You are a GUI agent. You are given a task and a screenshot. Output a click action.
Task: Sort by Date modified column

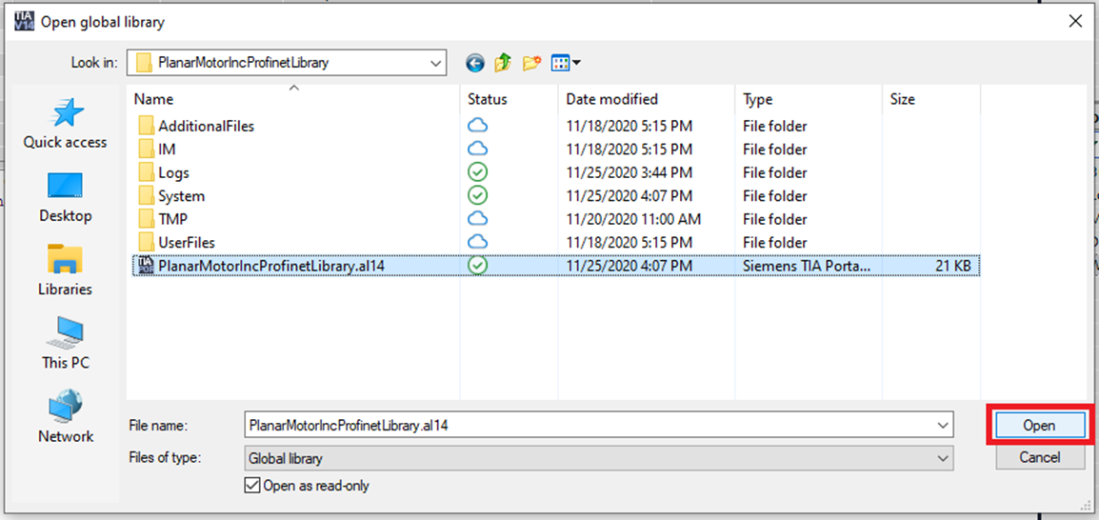tap(611, 99)
